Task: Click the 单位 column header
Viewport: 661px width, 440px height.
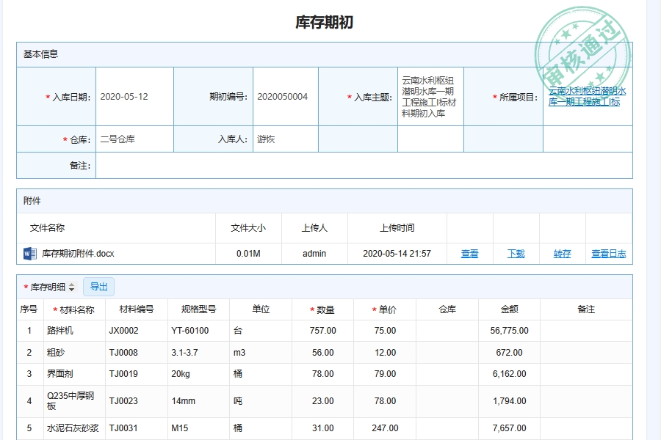Action: (261, 309)
